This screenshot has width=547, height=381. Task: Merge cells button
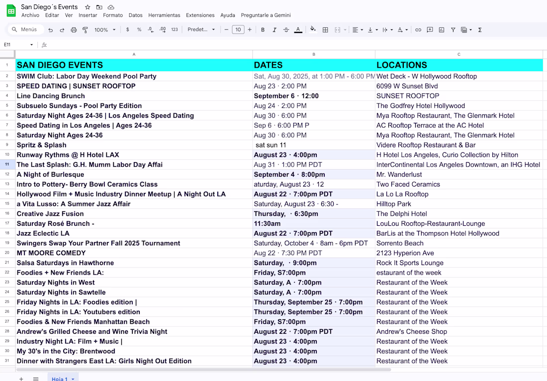(x=337, y=30)
